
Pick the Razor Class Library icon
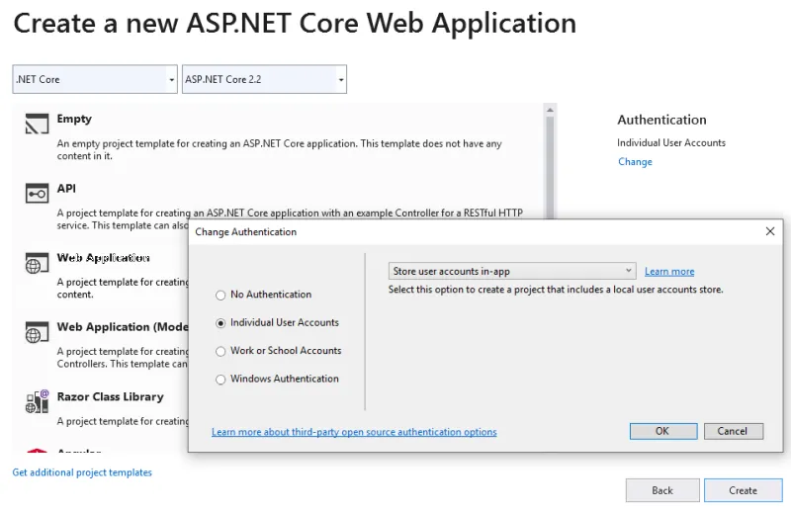(37, 401)
